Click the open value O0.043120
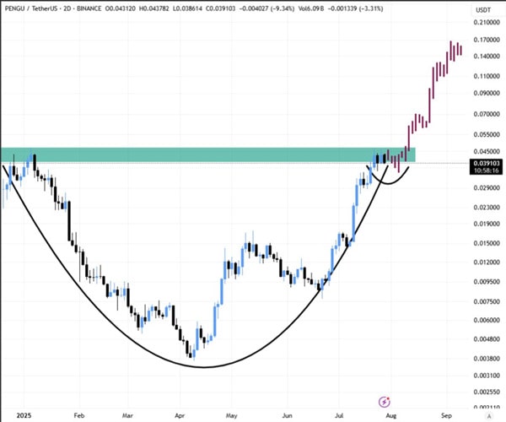Viewport: 506px width, 422px height. [121, 8]
